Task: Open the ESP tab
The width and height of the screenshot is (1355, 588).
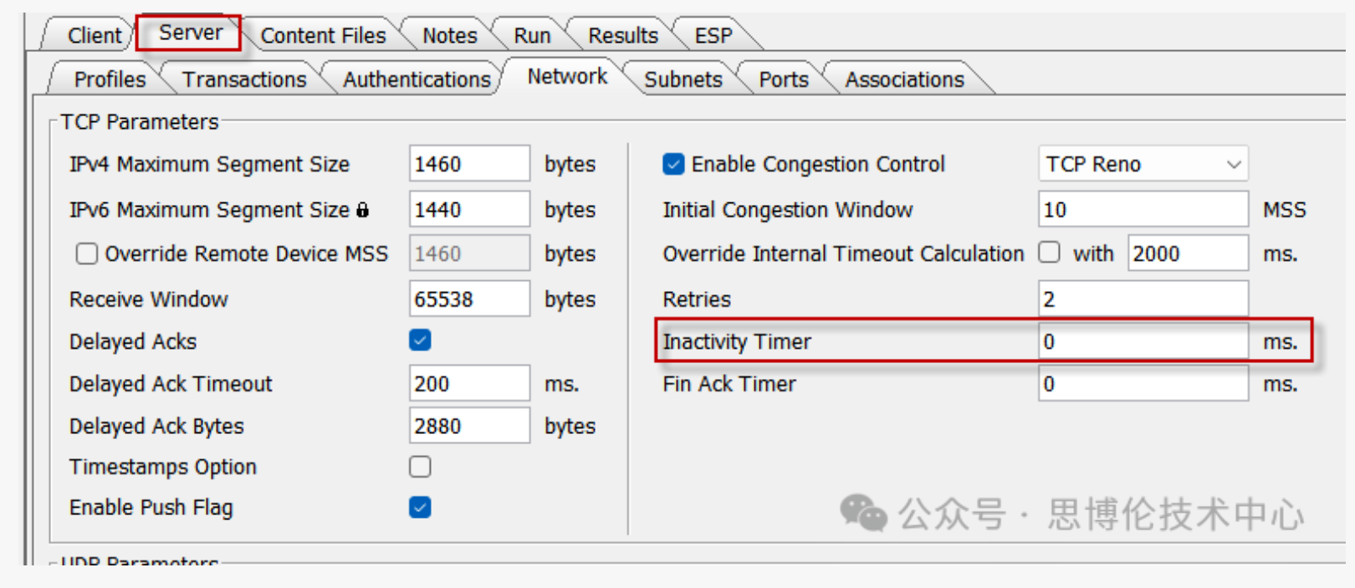Action: [x=713, y=35]
